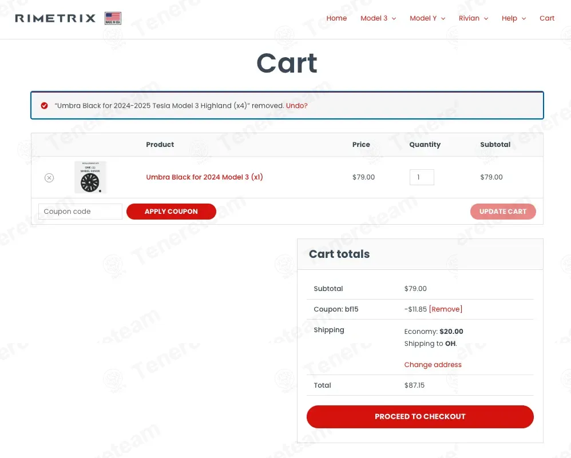Image resolution: width=571 pixels, height=458 pixels.
Task: Open the Help menu
Action: (509, 18)
